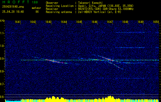161x102 pixels.
Task: Click the 1641 time marker
Action: 18,22
